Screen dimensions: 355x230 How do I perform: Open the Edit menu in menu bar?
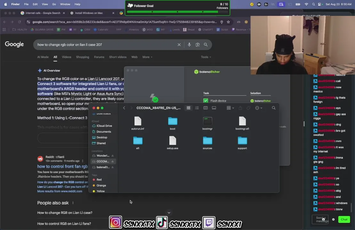(x=35, y=4)
